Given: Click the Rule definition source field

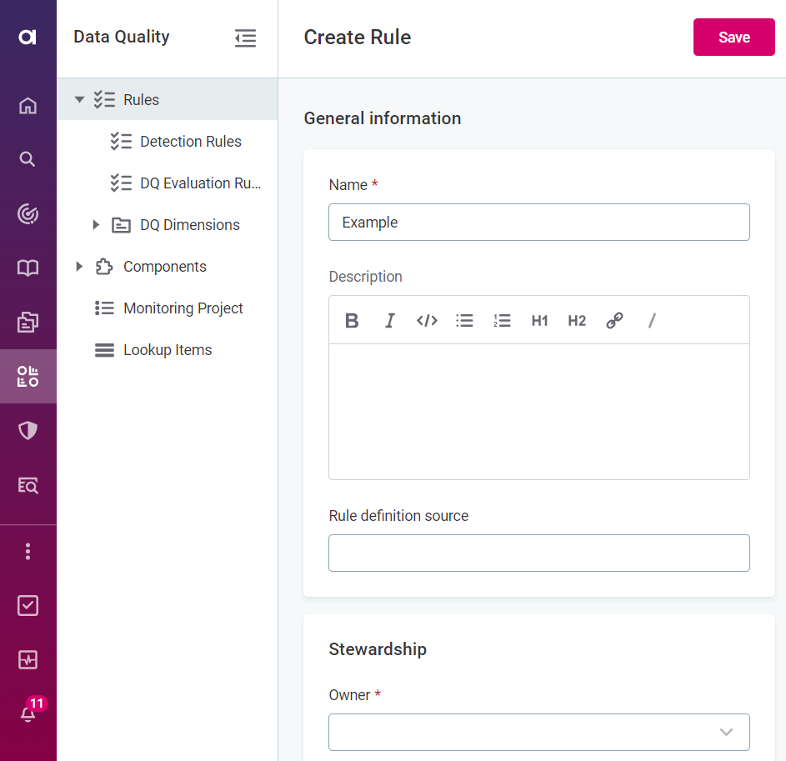Looking at the screenshot, I should (538, 553).
